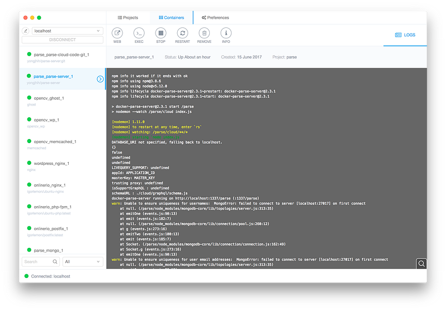The image size is (446, 310).
Task: Select onlinerio_nginx_1 container
Action: click(x=63, y=188)
